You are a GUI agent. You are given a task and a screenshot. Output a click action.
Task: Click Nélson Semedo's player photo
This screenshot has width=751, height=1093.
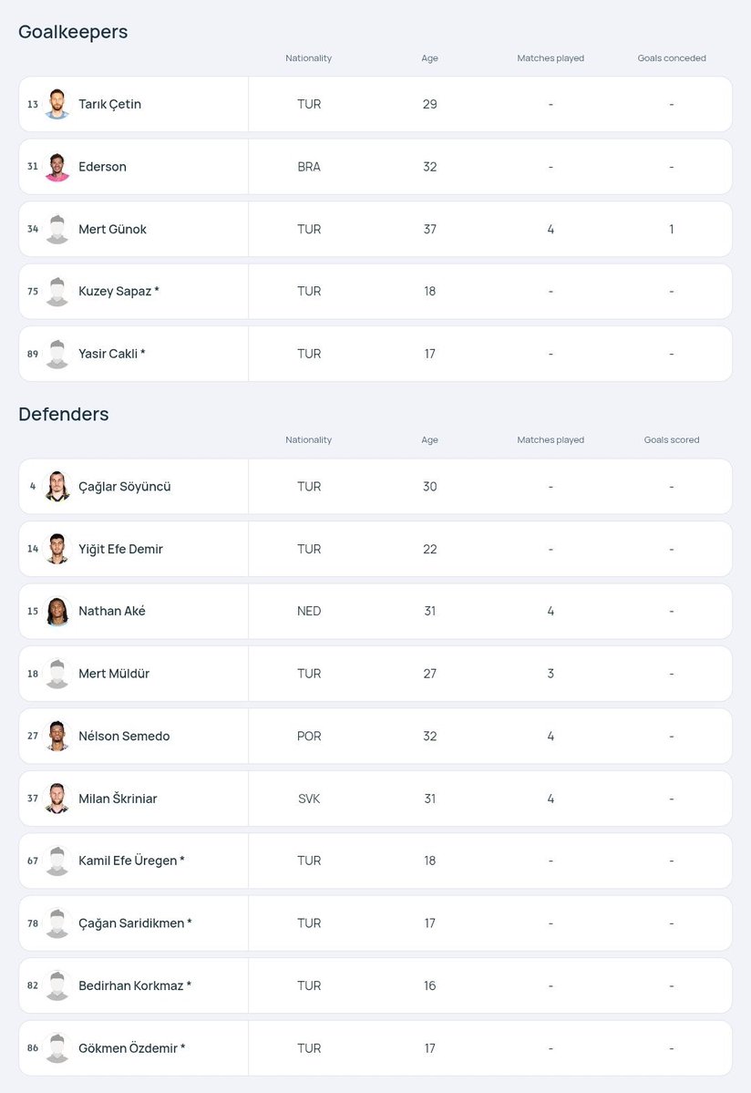click(x=57, y=736)
